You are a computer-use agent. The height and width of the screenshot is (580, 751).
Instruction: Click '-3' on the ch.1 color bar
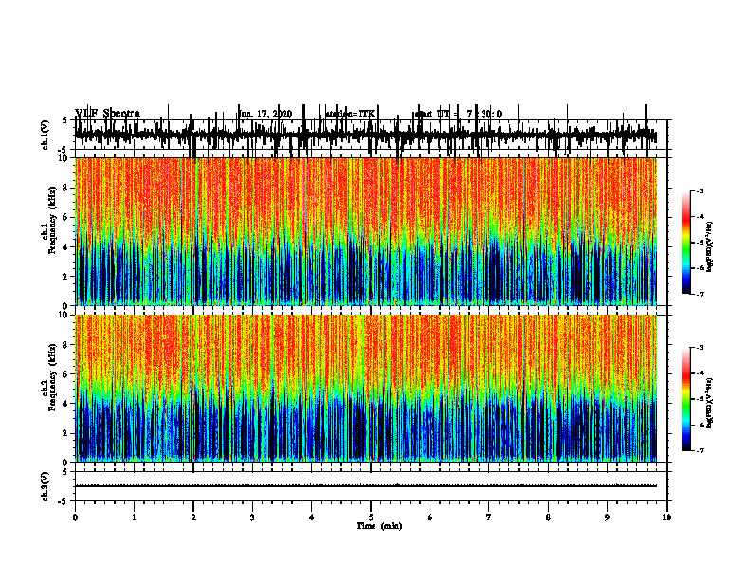[x=699, y=191]
